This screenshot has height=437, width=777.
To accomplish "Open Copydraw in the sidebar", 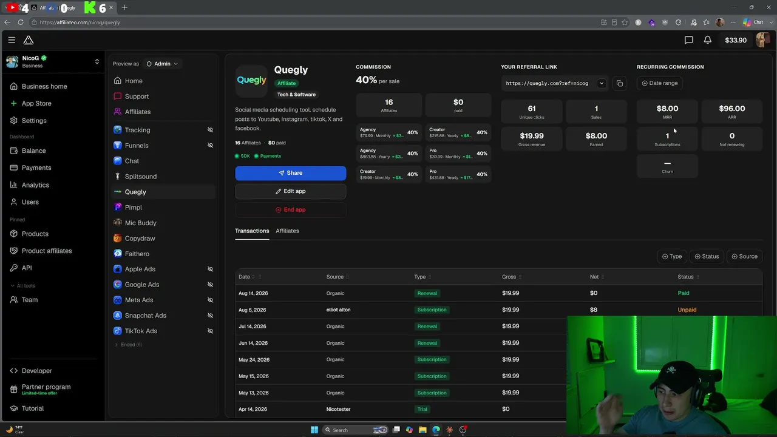I will 140,239.
